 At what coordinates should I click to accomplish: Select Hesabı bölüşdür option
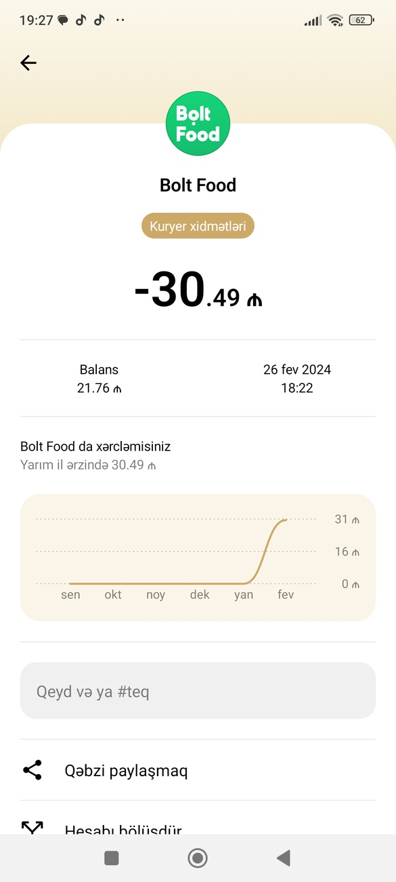click(198, 822)
